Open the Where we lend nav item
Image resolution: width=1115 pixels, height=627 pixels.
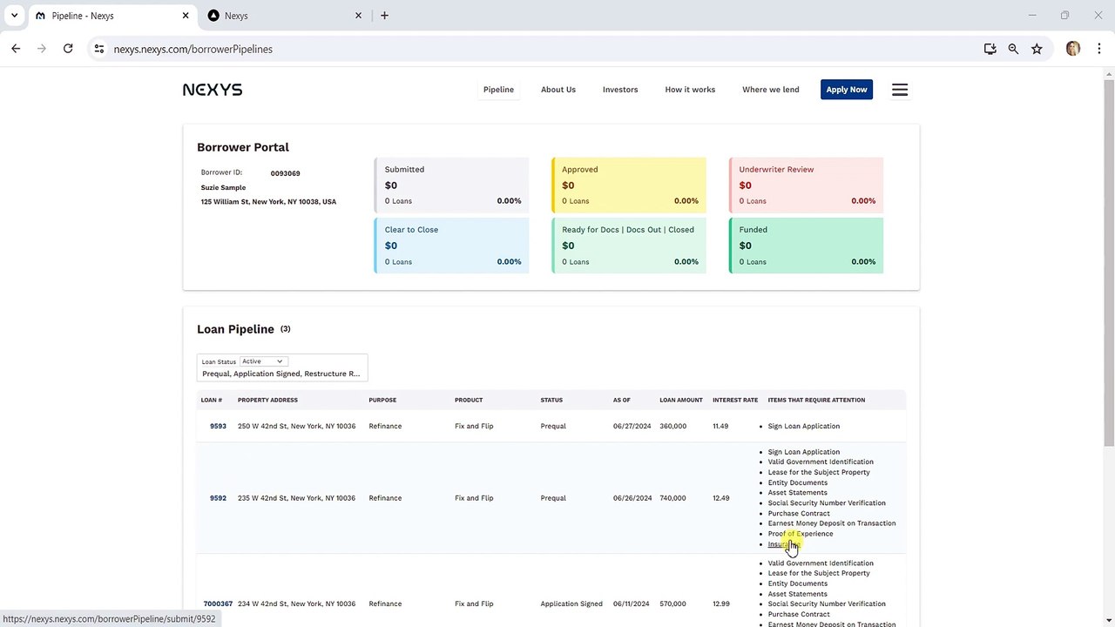pyautogui.click(x=771, y=90)
